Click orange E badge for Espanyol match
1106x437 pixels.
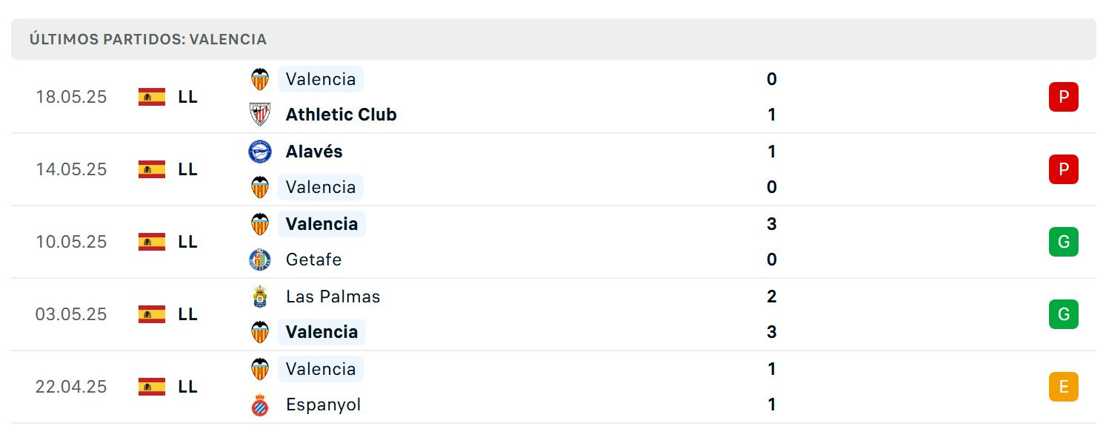1064,387
